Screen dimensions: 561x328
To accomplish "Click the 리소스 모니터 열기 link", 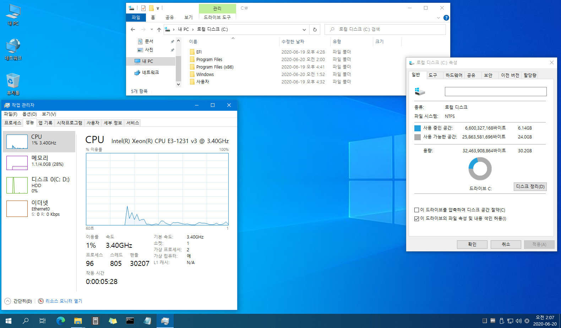I will click(x=64, y=301).
